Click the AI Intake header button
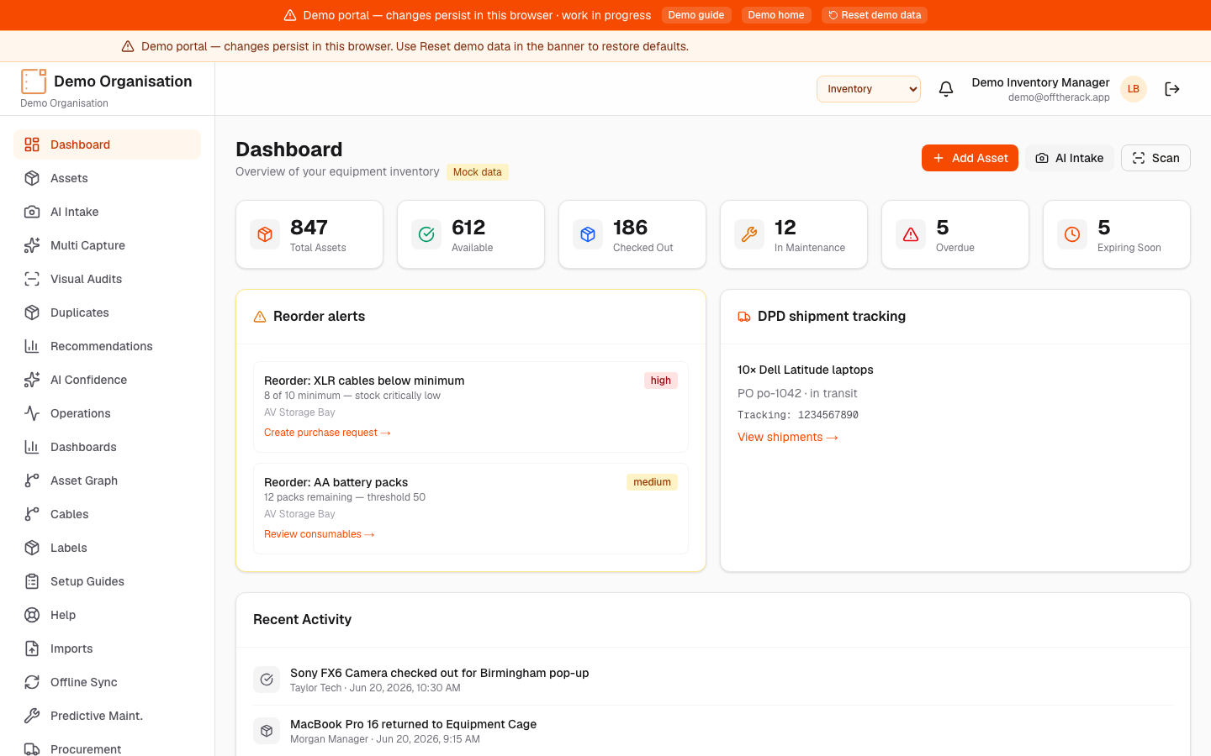This screenshot has height=756, width=1211. pyautogui.click(x=1070, y=158)
